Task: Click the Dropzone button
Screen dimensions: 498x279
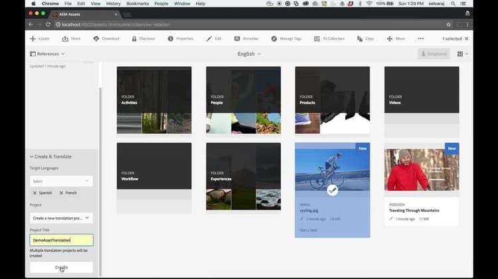Action: click(434, 54)
